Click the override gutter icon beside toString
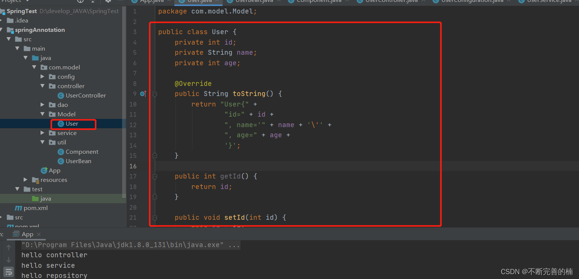The width and height of the screenshot is (579, 279). [143, 94]
